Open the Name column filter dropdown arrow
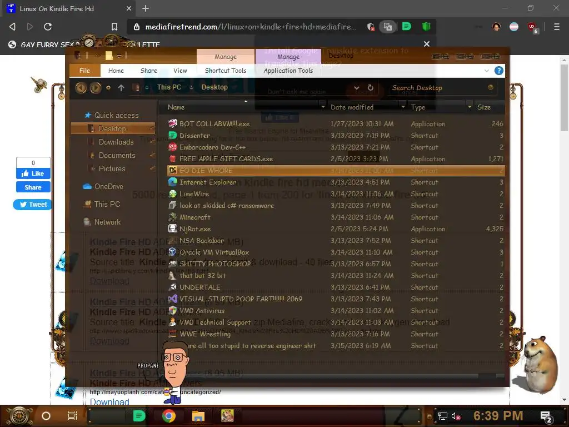 click(323, 107)
